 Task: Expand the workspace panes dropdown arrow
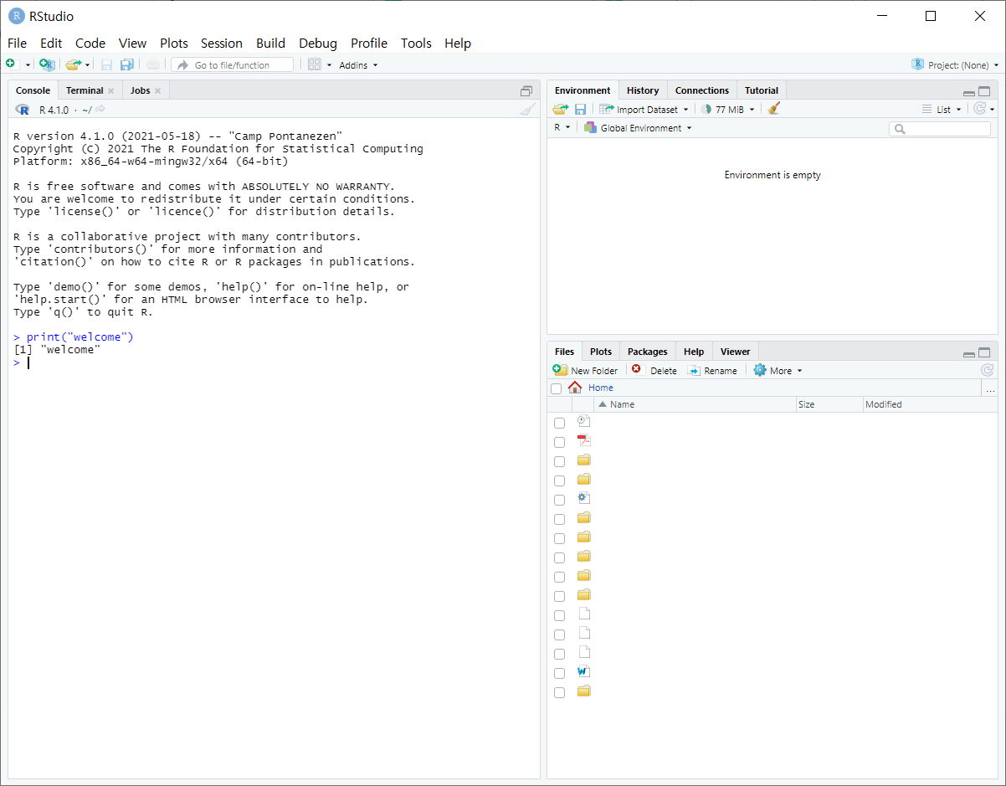pos(329,65)
